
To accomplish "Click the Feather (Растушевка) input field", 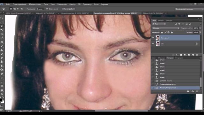I will [40, 9].
